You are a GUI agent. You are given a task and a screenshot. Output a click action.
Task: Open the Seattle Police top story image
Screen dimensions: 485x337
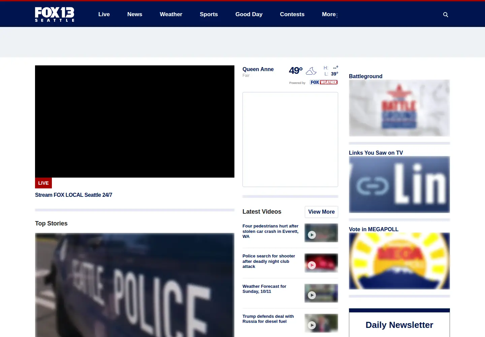tap(135, 285)
